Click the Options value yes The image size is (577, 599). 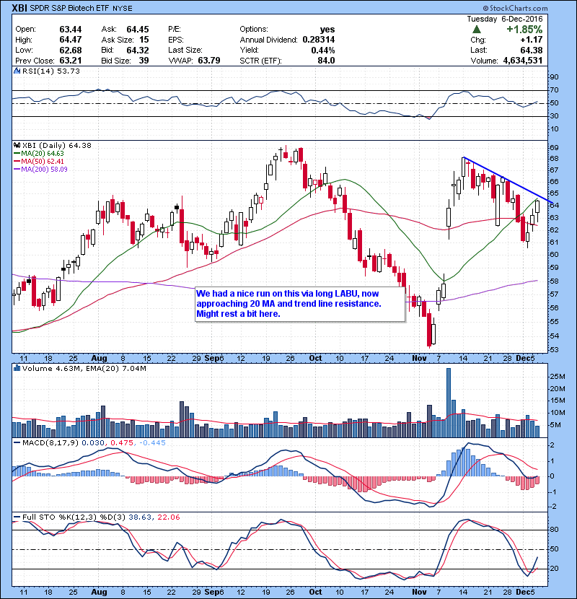327,30
